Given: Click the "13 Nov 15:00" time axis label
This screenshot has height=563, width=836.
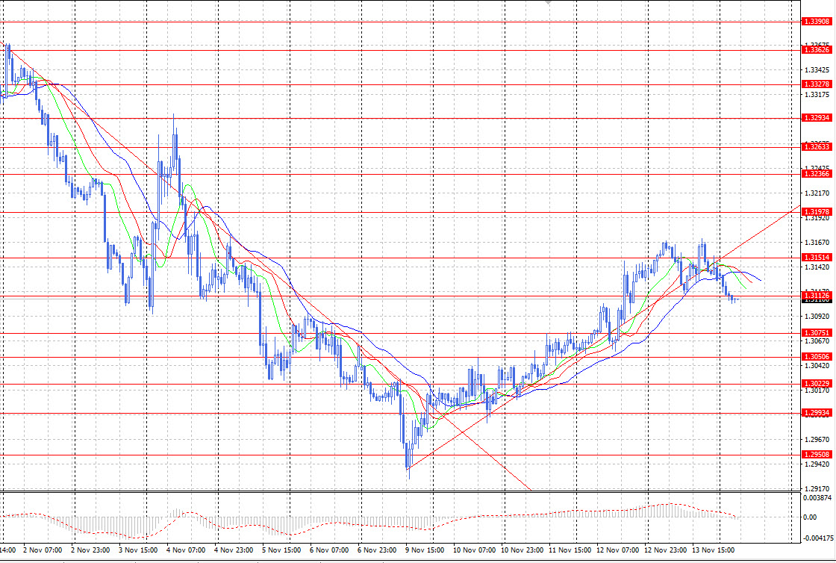Looking at the screenshot, I should click(x=714, y=550).
